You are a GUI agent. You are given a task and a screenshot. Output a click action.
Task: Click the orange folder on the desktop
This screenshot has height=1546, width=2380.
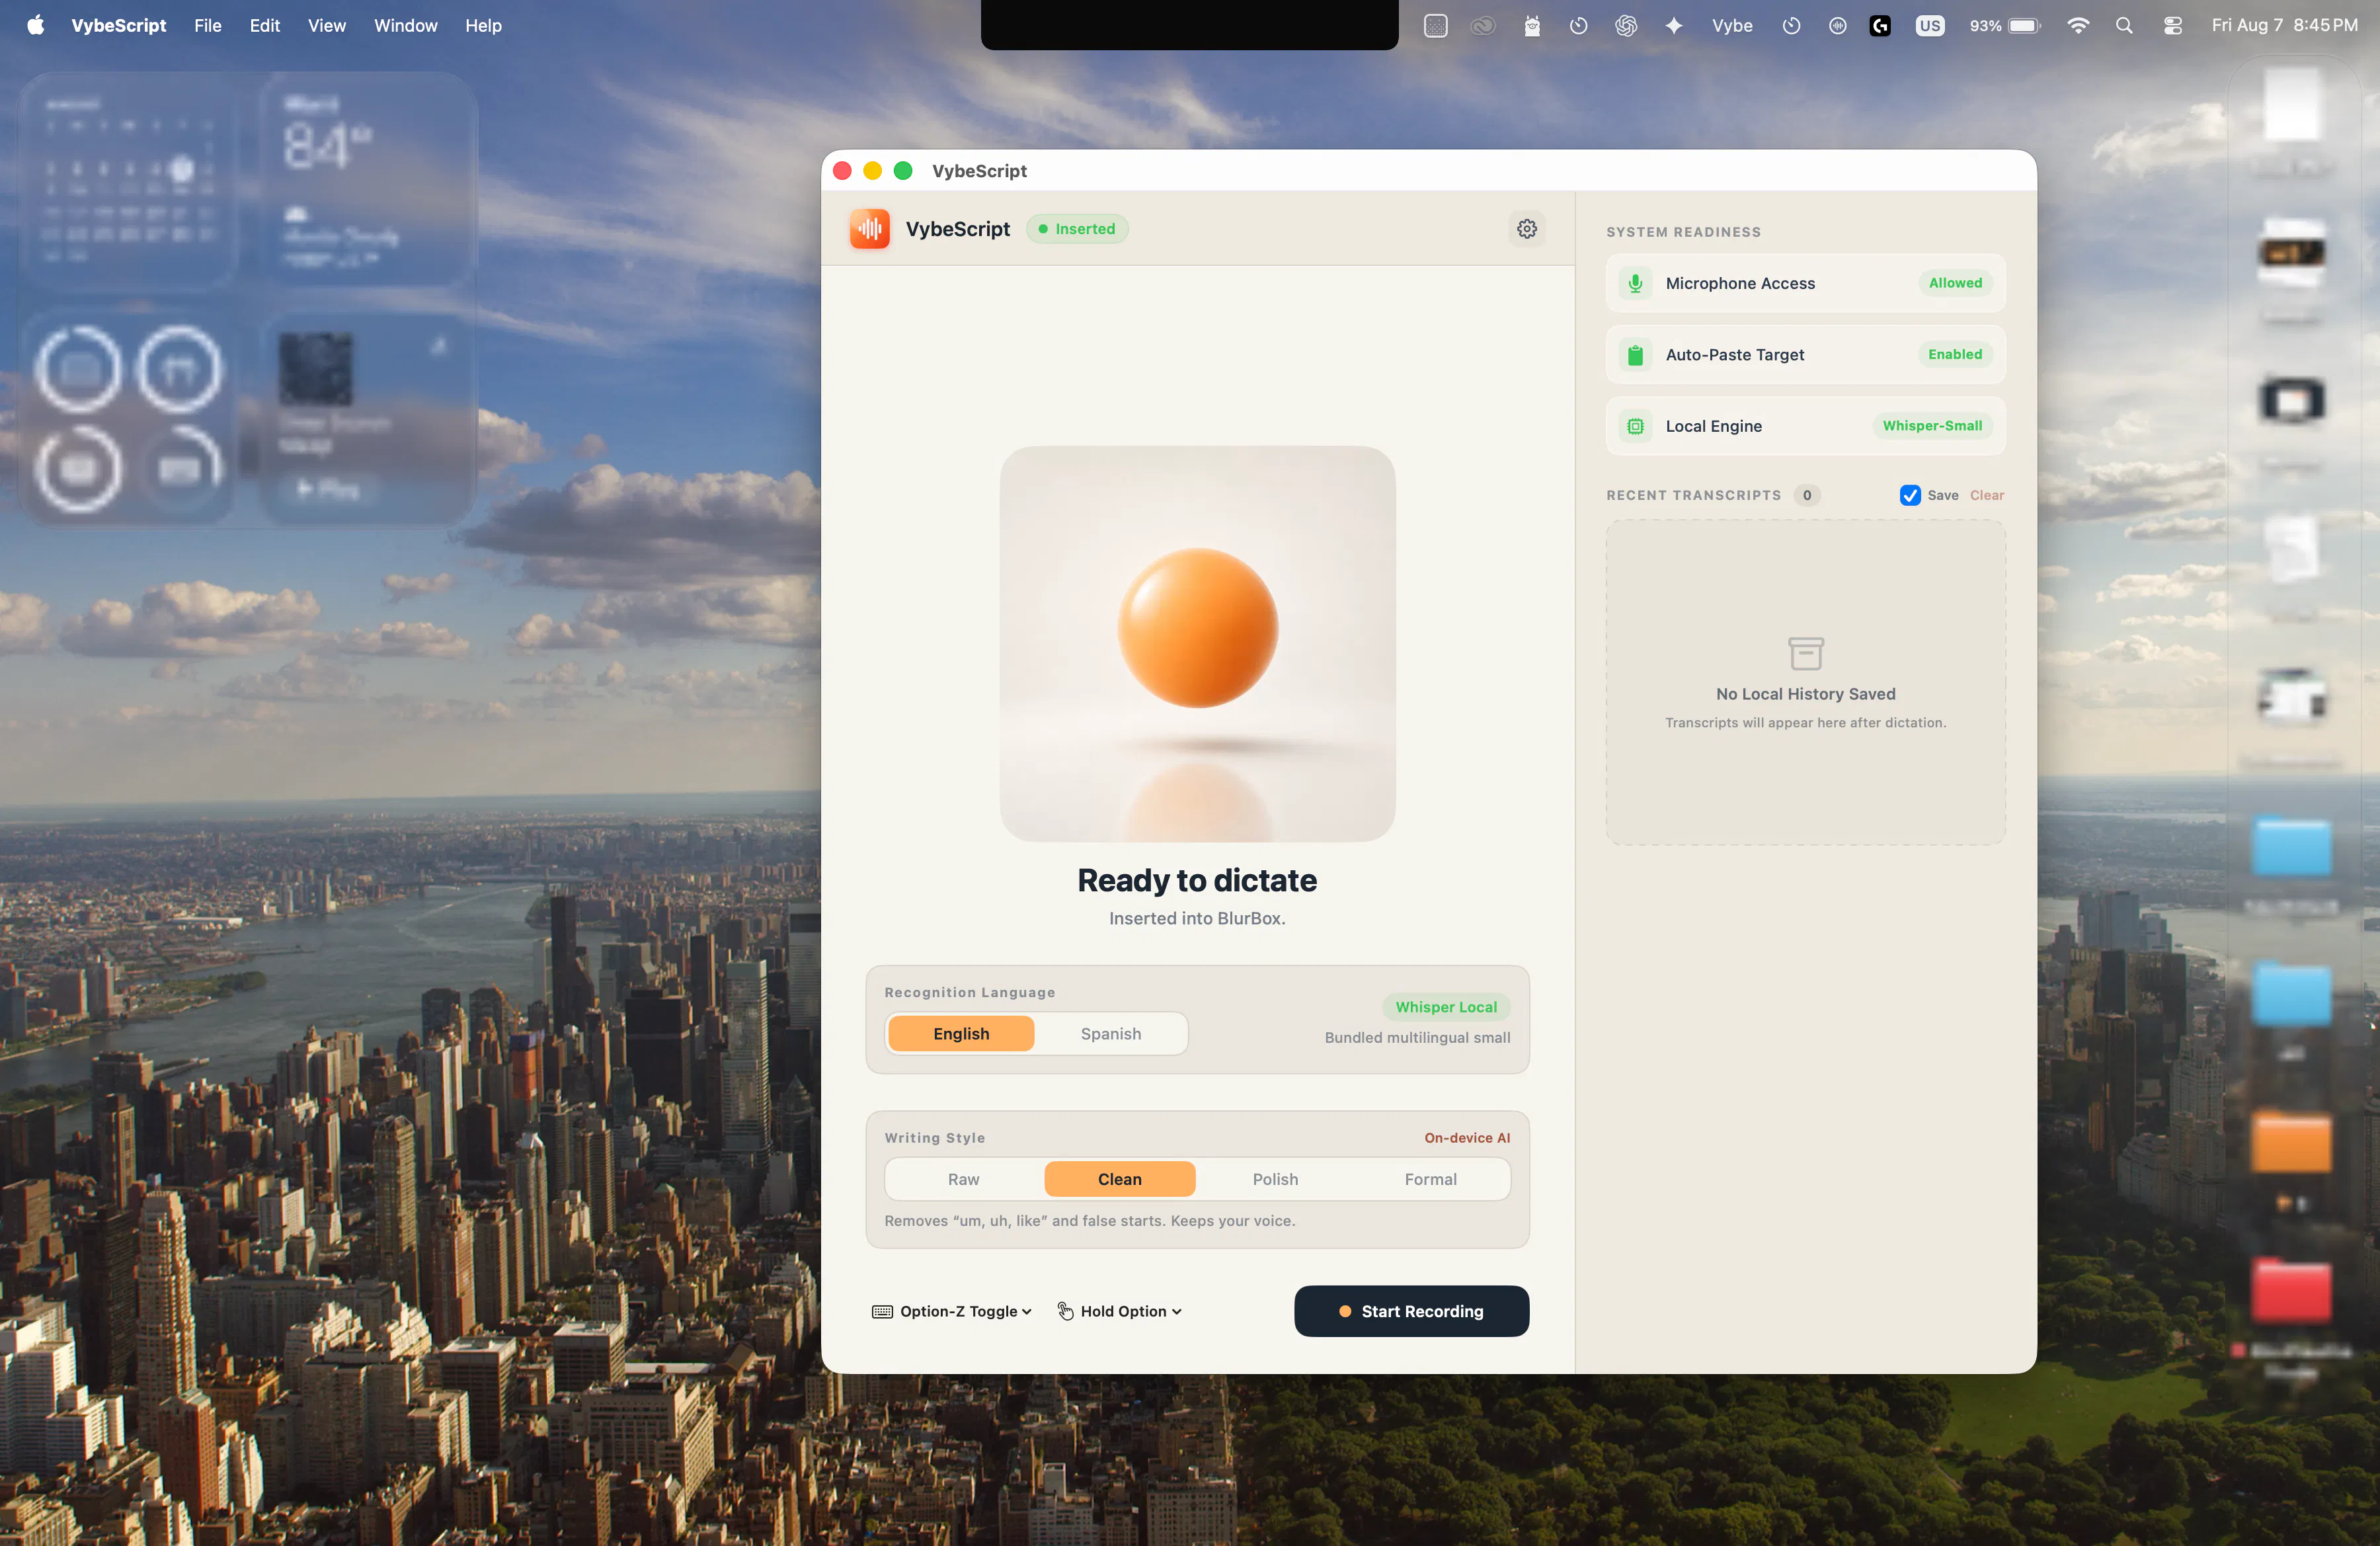click(2291, 1142)
